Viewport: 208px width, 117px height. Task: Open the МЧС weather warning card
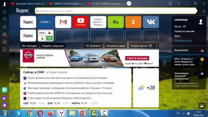pos(189,62)
